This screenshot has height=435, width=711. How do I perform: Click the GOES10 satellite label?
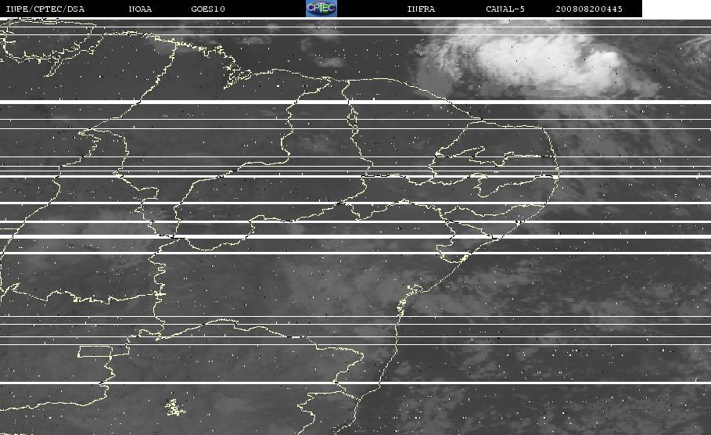click(208, 9)
